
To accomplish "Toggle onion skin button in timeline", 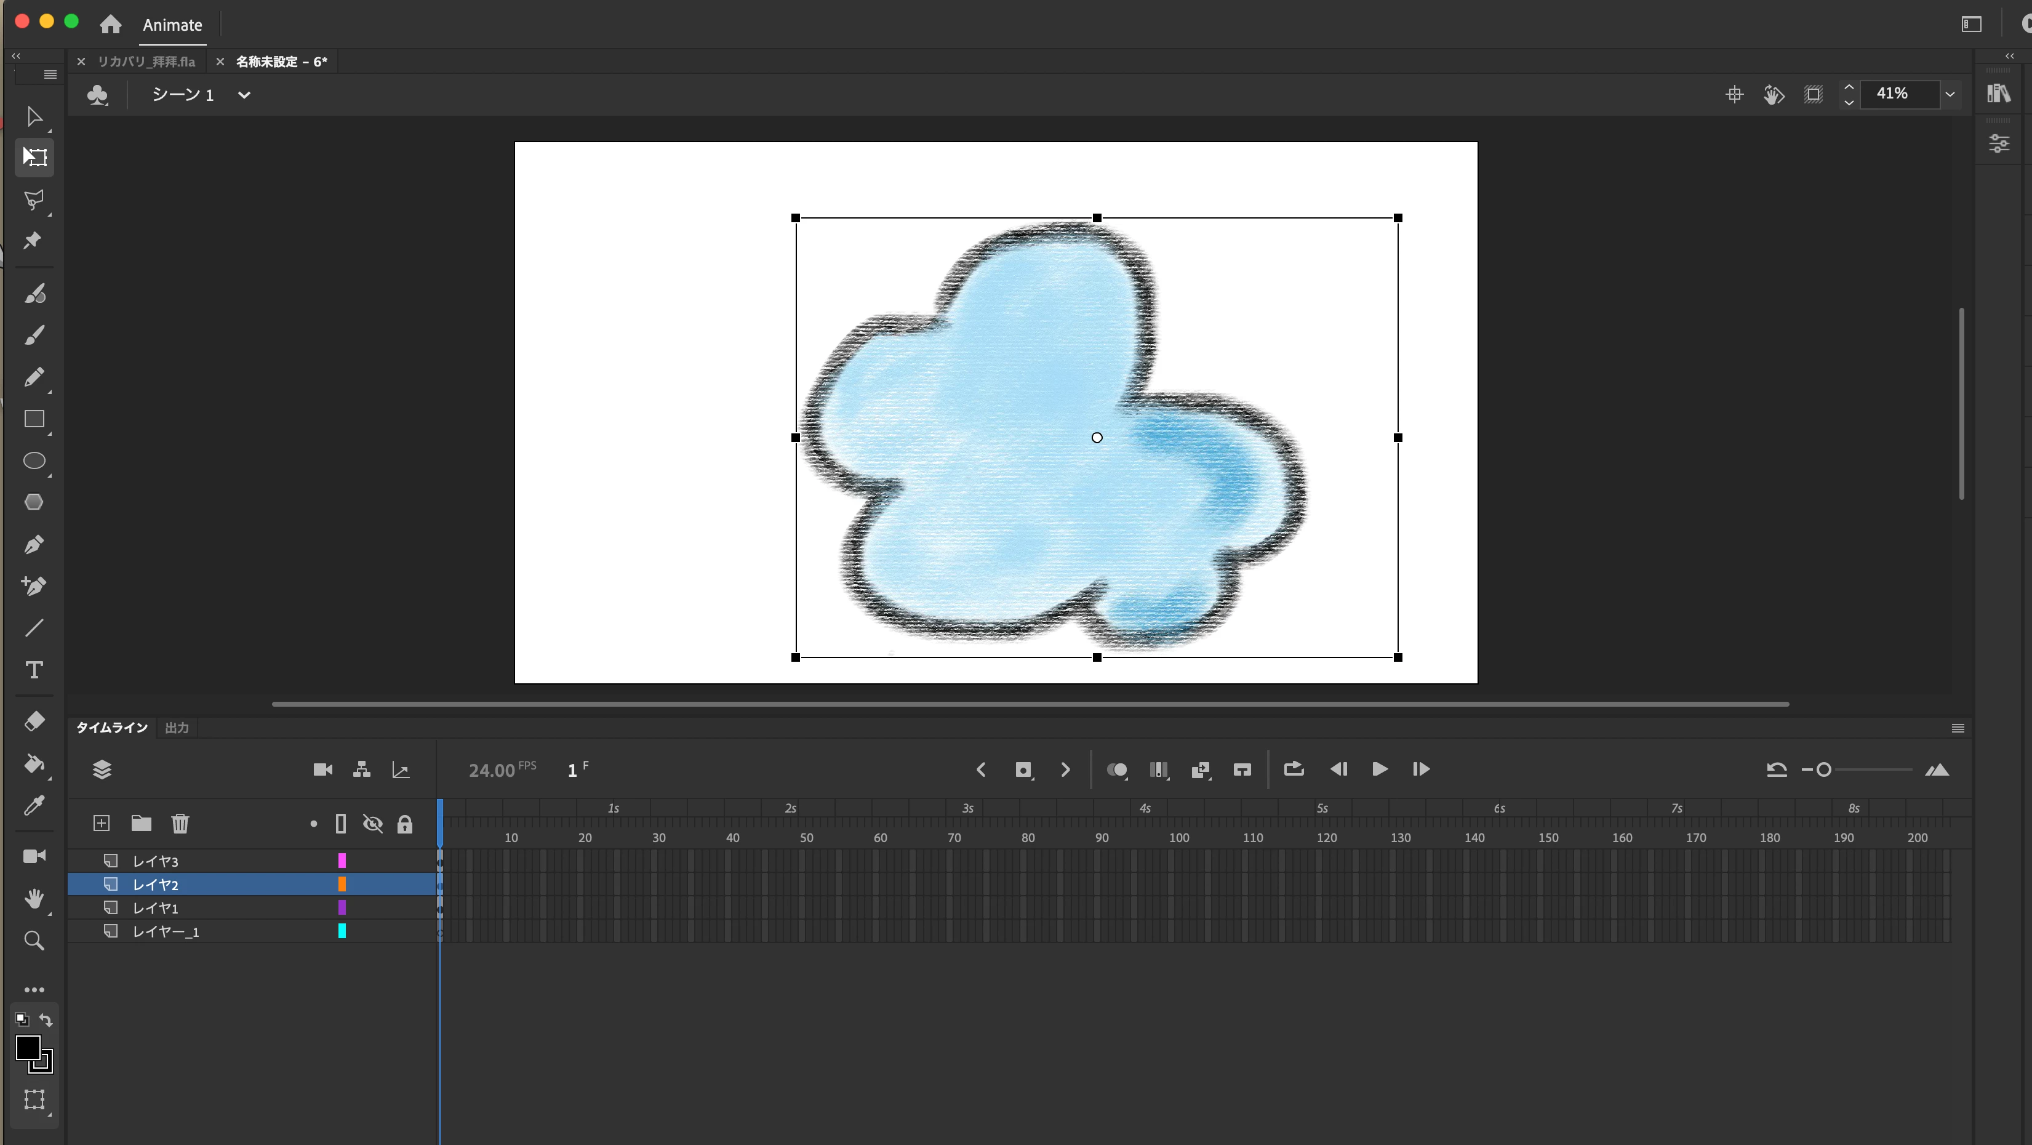I will click(x=1116, y=769).
